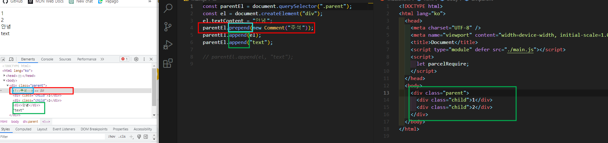This screenshot has width=608, height=143.
Task: Switch to the Sources tab
Action: [x=65, y=59]
